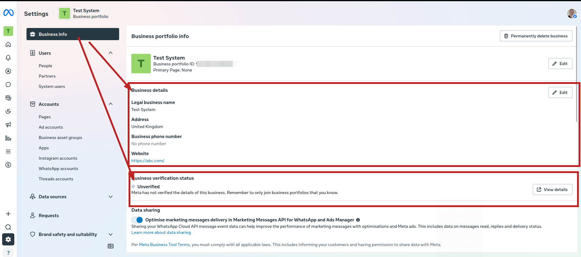This screenshot has height=257, width=581.
Task: Open the search magnifier icon
Action: tap(8, 227)
